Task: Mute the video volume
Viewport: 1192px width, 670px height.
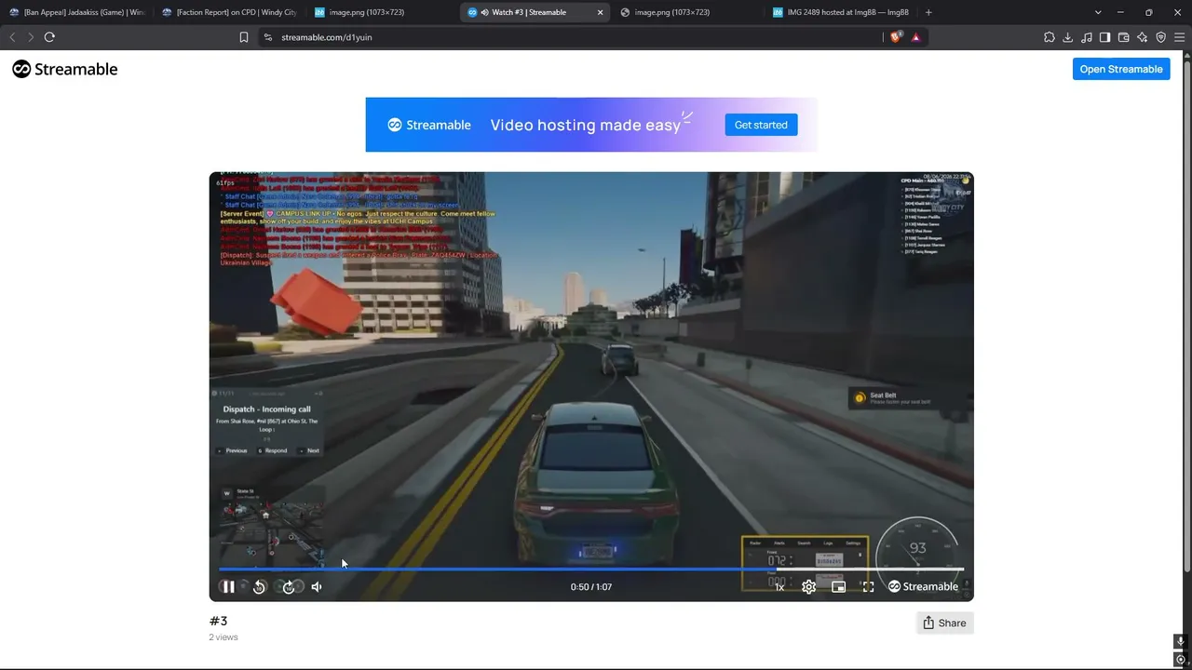Action: click(x=317, y=587)
